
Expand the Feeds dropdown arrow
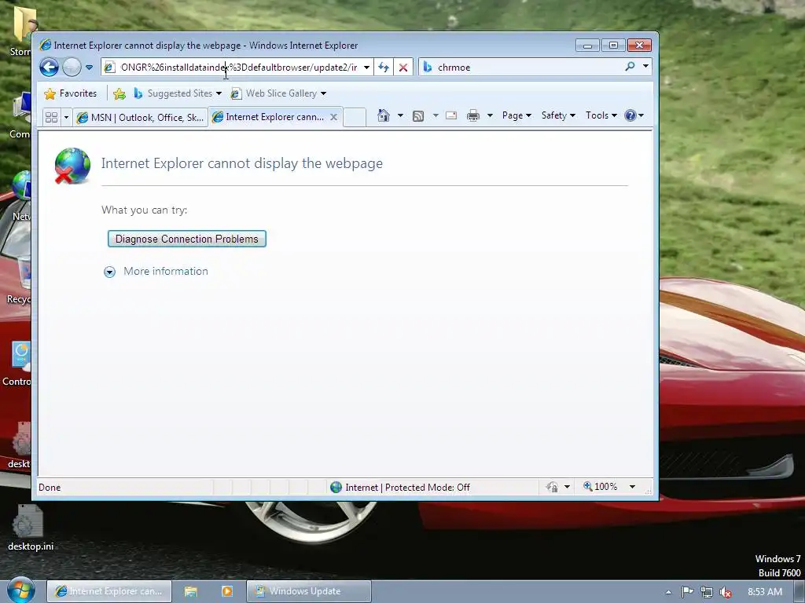(436, 115)
